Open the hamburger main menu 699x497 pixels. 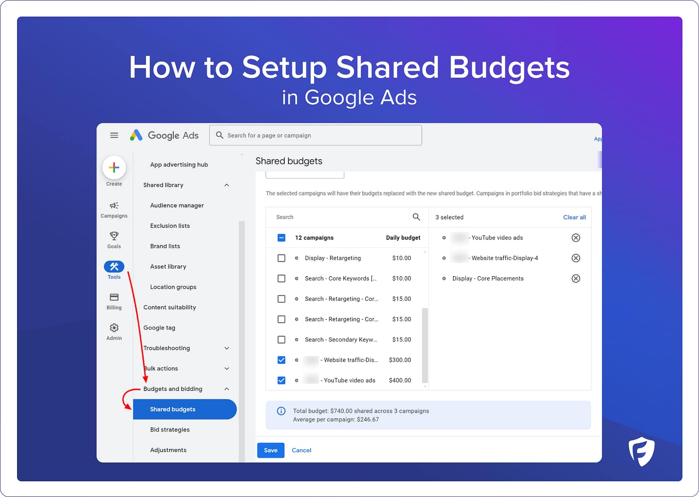click(x=114, y=135)
